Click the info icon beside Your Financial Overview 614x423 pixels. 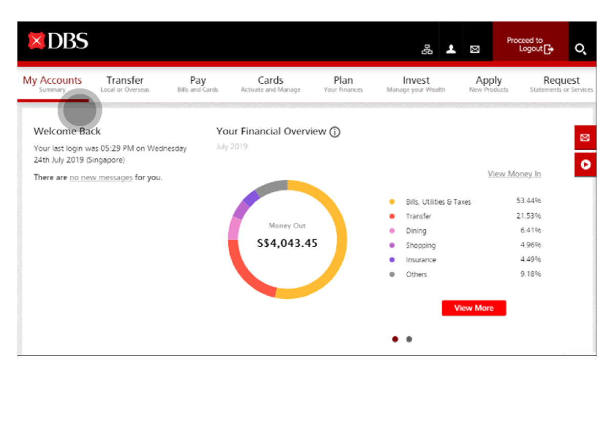coord(335,132)
